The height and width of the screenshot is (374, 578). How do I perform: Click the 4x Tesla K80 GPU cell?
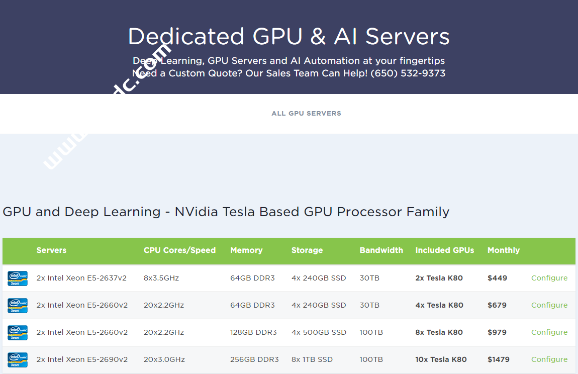439,305
